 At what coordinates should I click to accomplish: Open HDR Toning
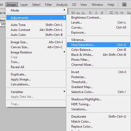click(x=99, y=104)
